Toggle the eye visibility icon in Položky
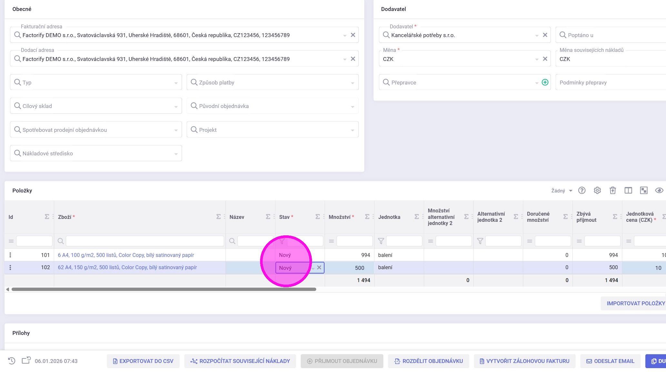This screenshot has height=372, width=666. (659, 191)
